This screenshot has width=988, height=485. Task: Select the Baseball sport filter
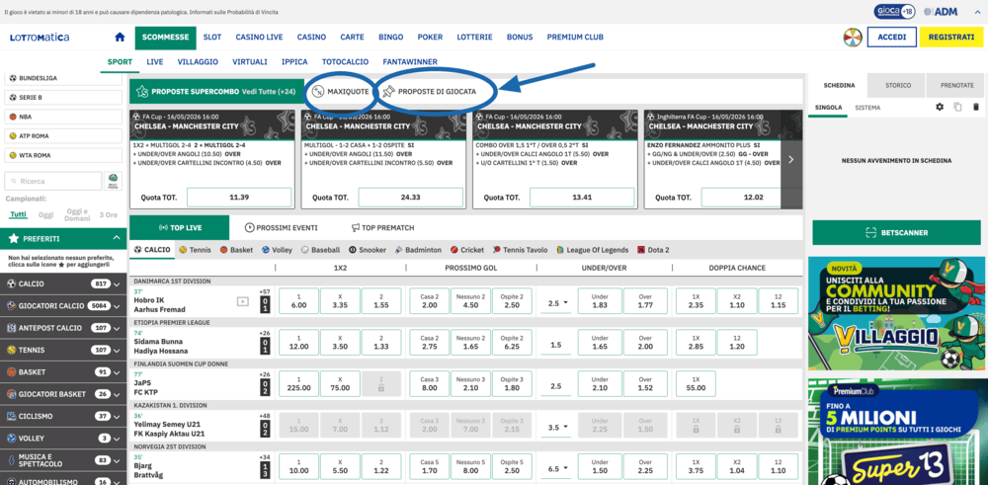point(321,250)
